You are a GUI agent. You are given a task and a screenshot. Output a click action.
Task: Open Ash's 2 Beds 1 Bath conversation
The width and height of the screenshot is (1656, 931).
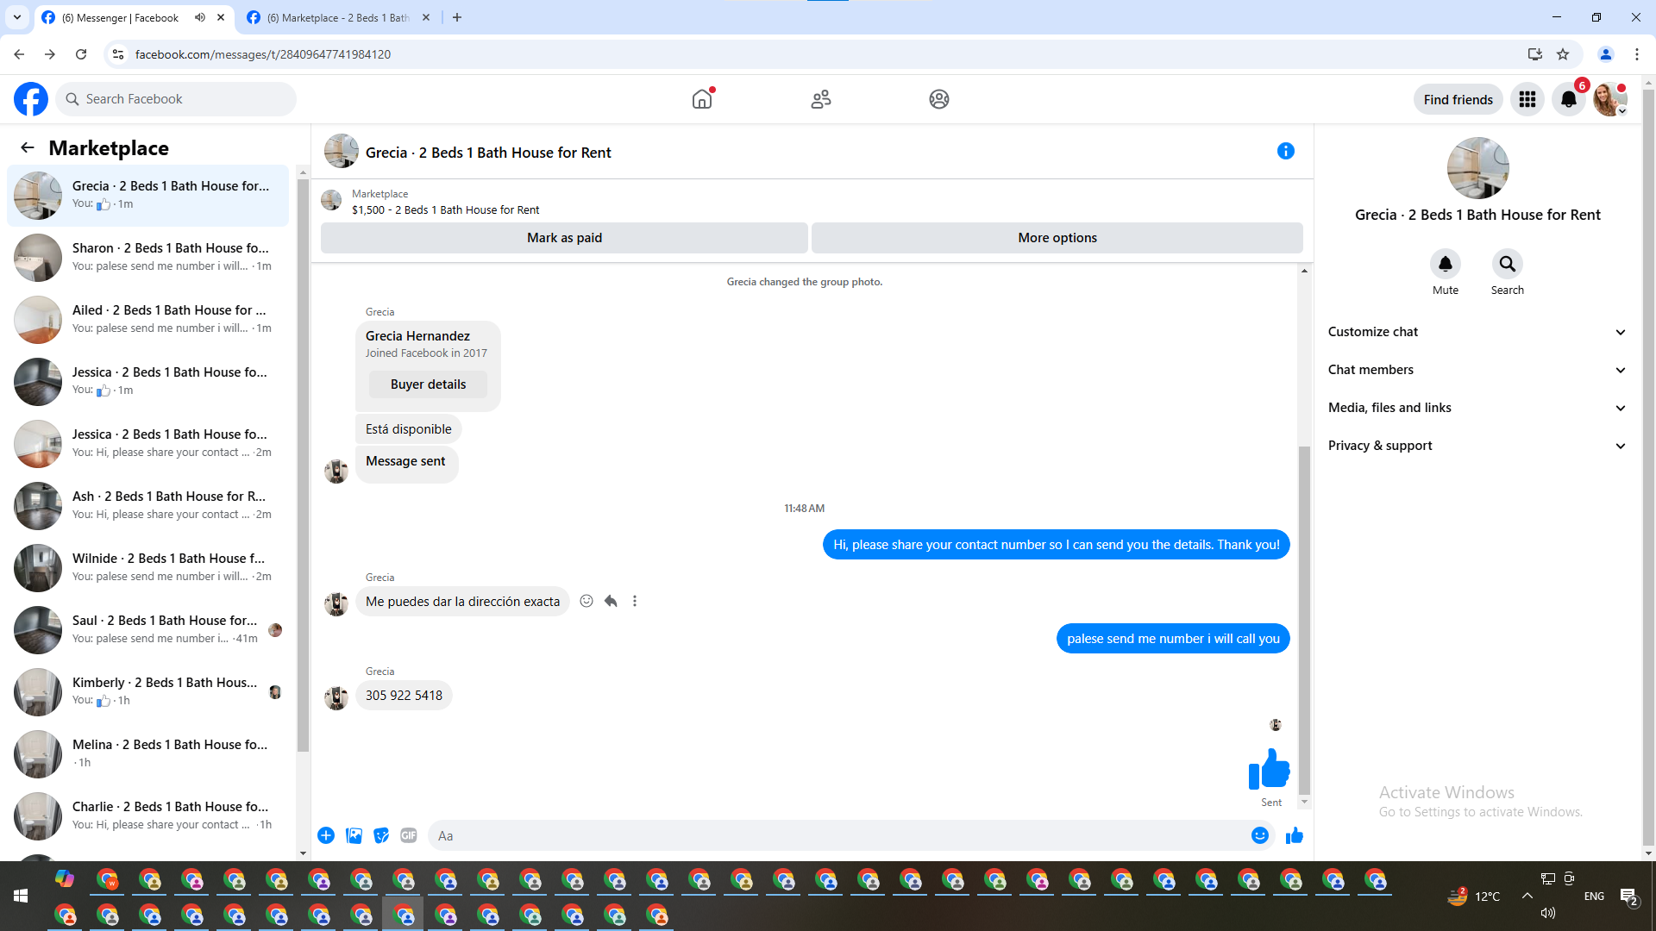148,505
